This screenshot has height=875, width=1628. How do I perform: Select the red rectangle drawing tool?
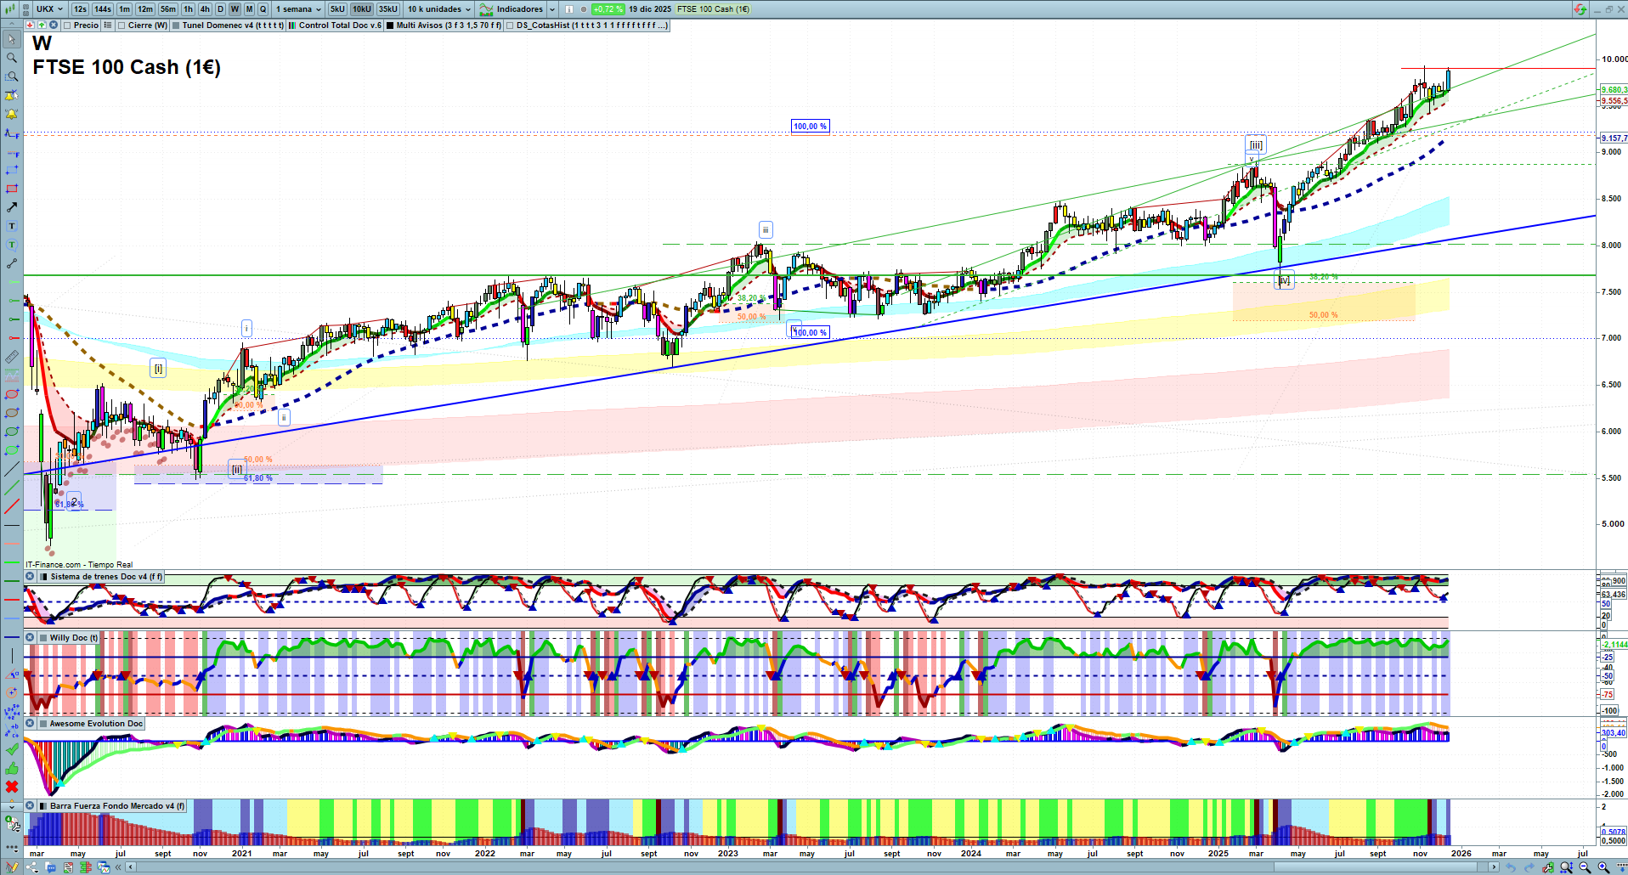[x=12, y=189]
